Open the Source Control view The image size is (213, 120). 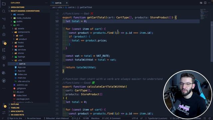click(x=4, y=19)
